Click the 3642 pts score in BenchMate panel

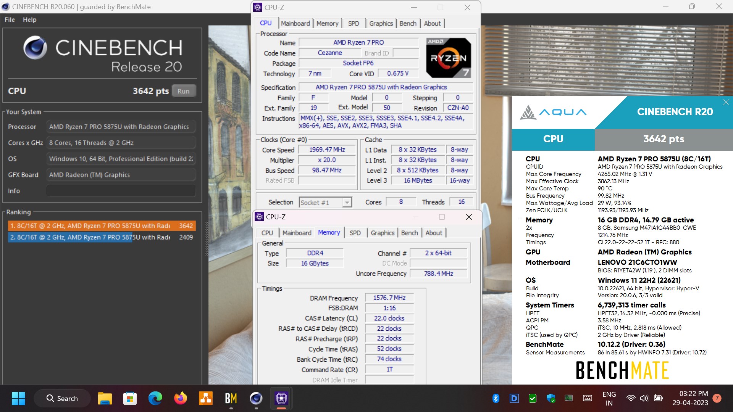point(664,139)
